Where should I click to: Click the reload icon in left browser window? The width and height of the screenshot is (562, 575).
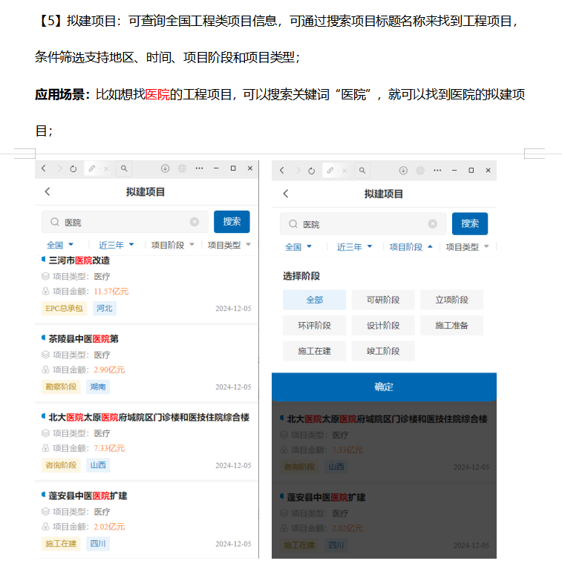(73, 169)
